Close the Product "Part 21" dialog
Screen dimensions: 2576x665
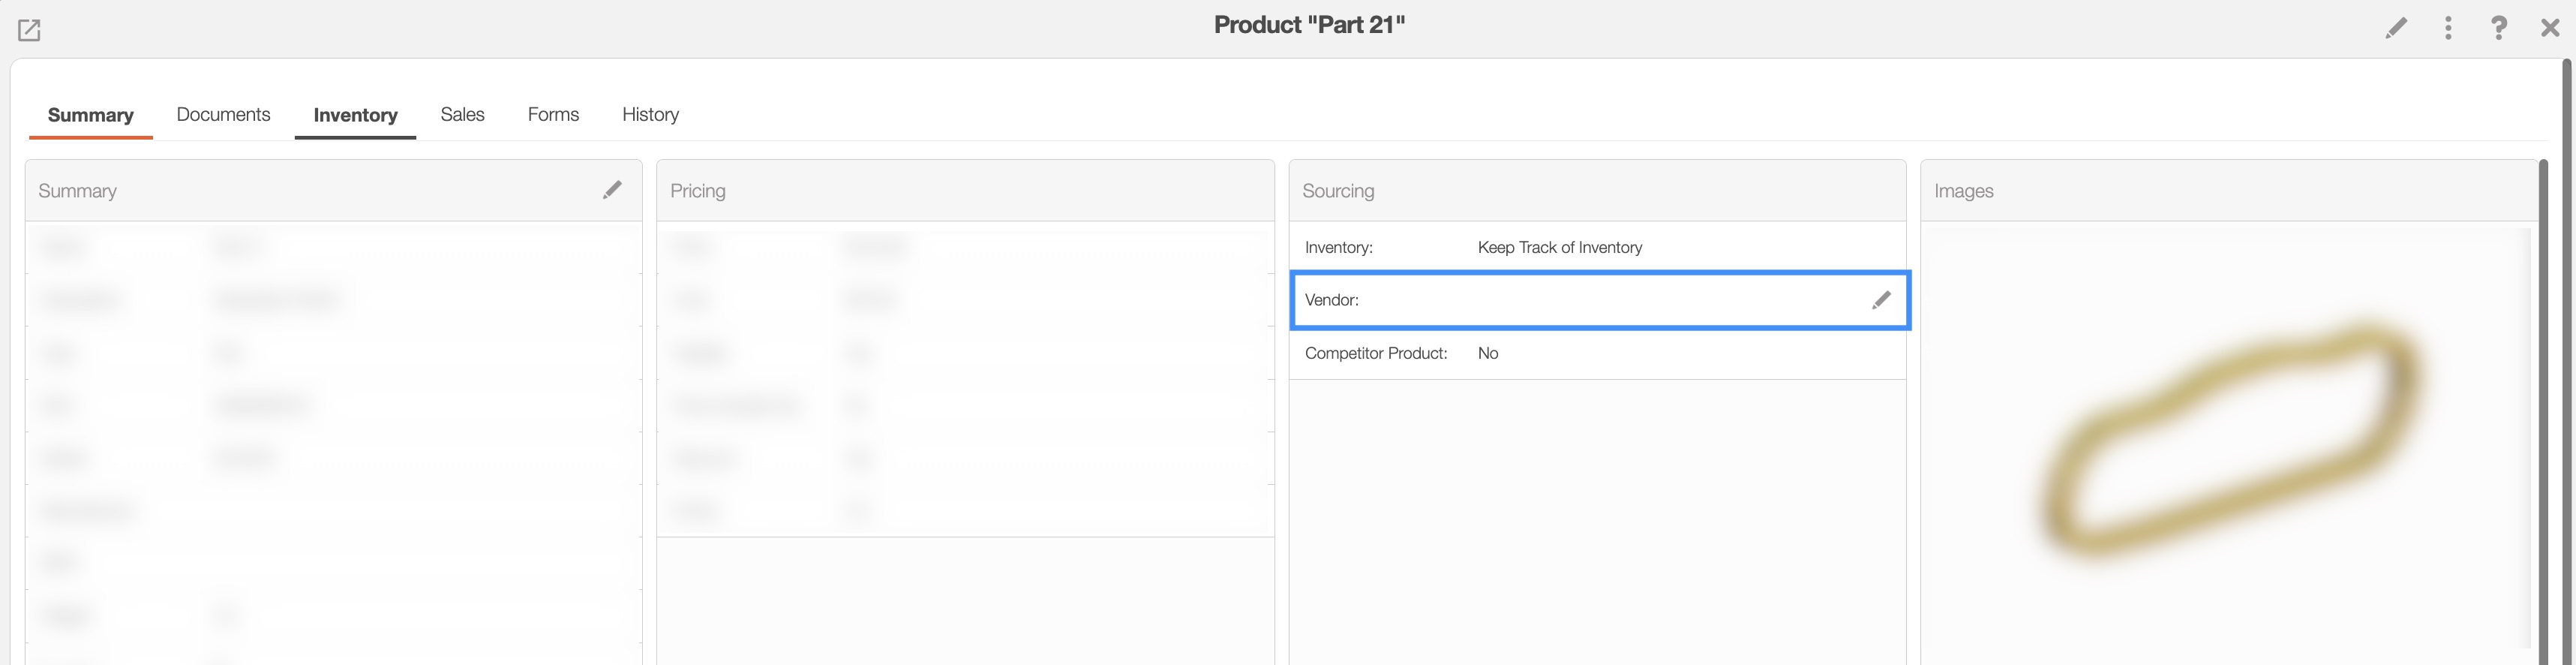pyautogui.click(x=2549, y=28)
